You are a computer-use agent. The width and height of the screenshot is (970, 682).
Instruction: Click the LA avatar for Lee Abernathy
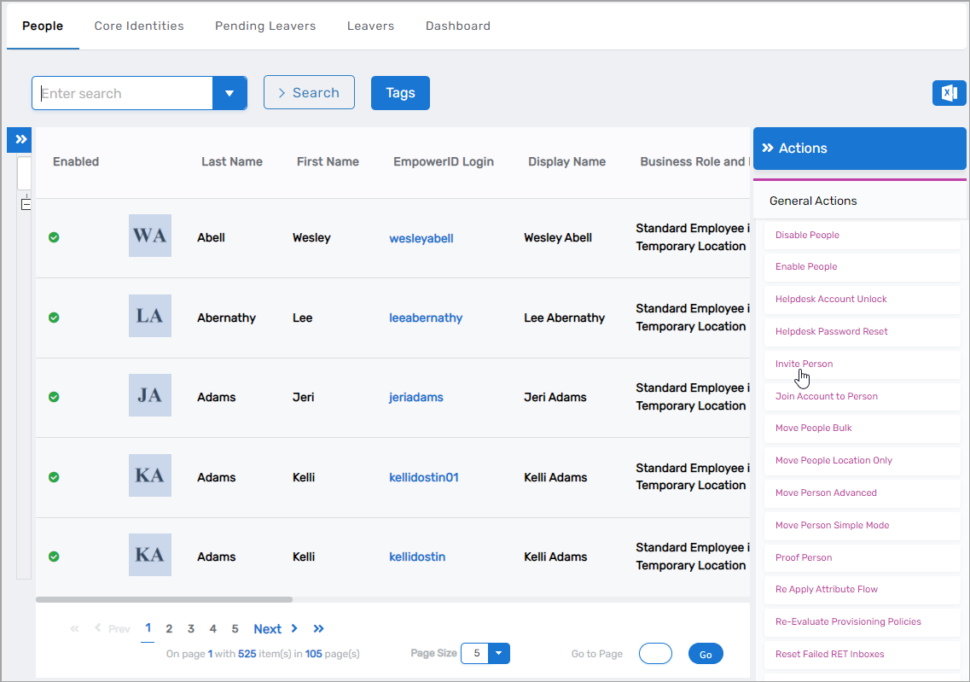coord(150,316)
